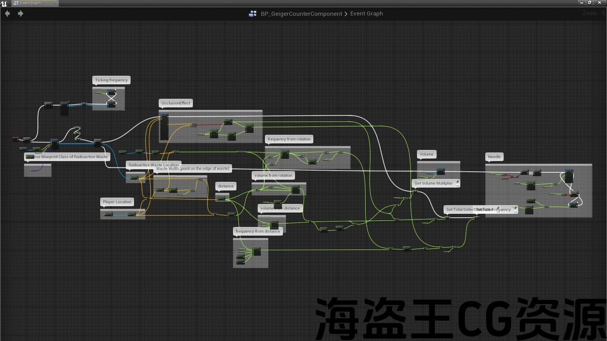Screen dimensions: 607x341
Task: Click the Unreal Engine logo icon
Action: pyautogui.click(x=4, y=3)
